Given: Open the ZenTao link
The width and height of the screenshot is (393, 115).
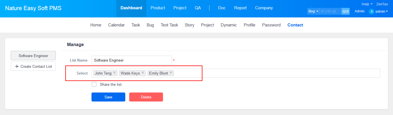Looking at the screenshot, I should tap(382, 4).
